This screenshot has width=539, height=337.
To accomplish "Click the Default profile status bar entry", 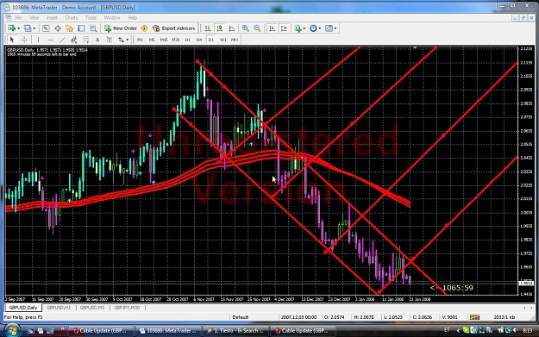I will [x=241, y=317].
